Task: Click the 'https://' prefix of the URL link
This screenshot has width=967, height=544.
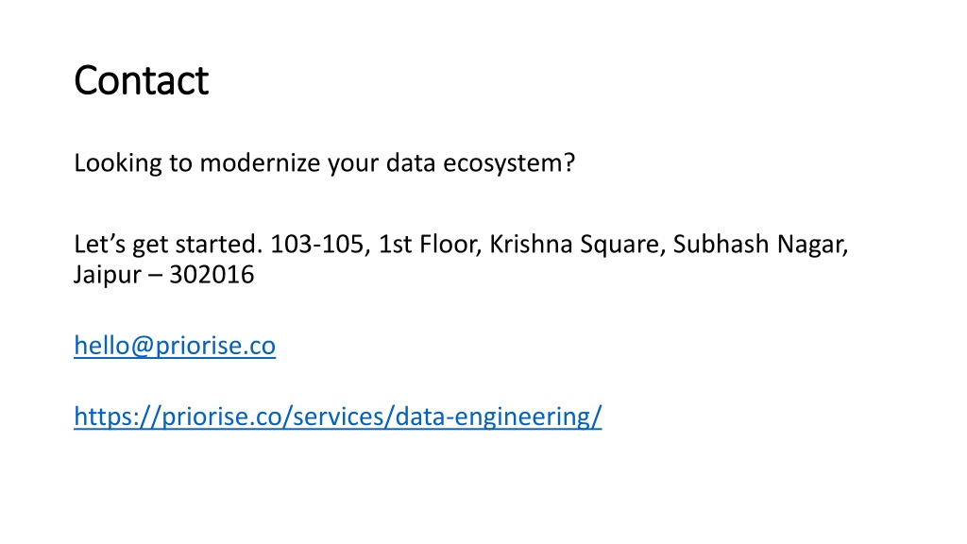Action: click(117, 416)
